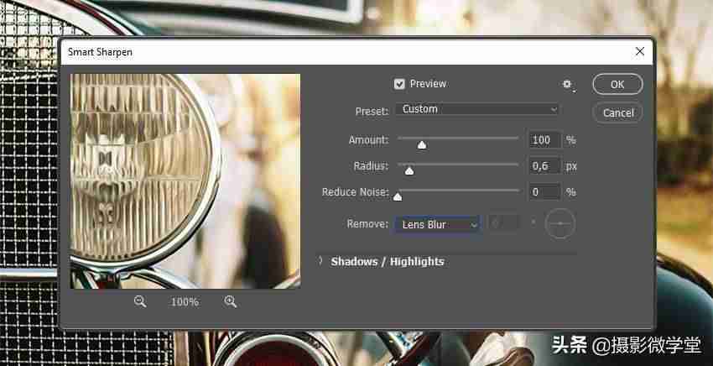Screen dimensions: 713x366
Task: Click the Reduce Noise slider handle
Action: pos(398,196)
